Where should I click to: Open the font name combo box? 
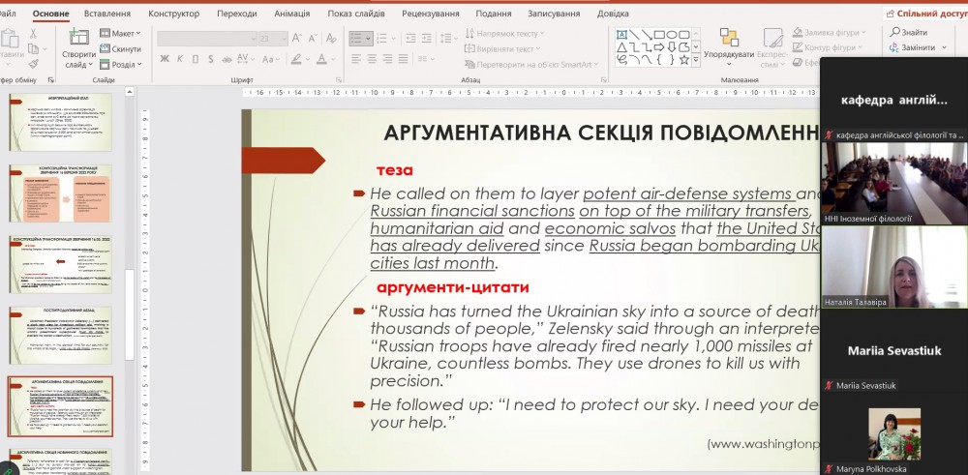207,39
